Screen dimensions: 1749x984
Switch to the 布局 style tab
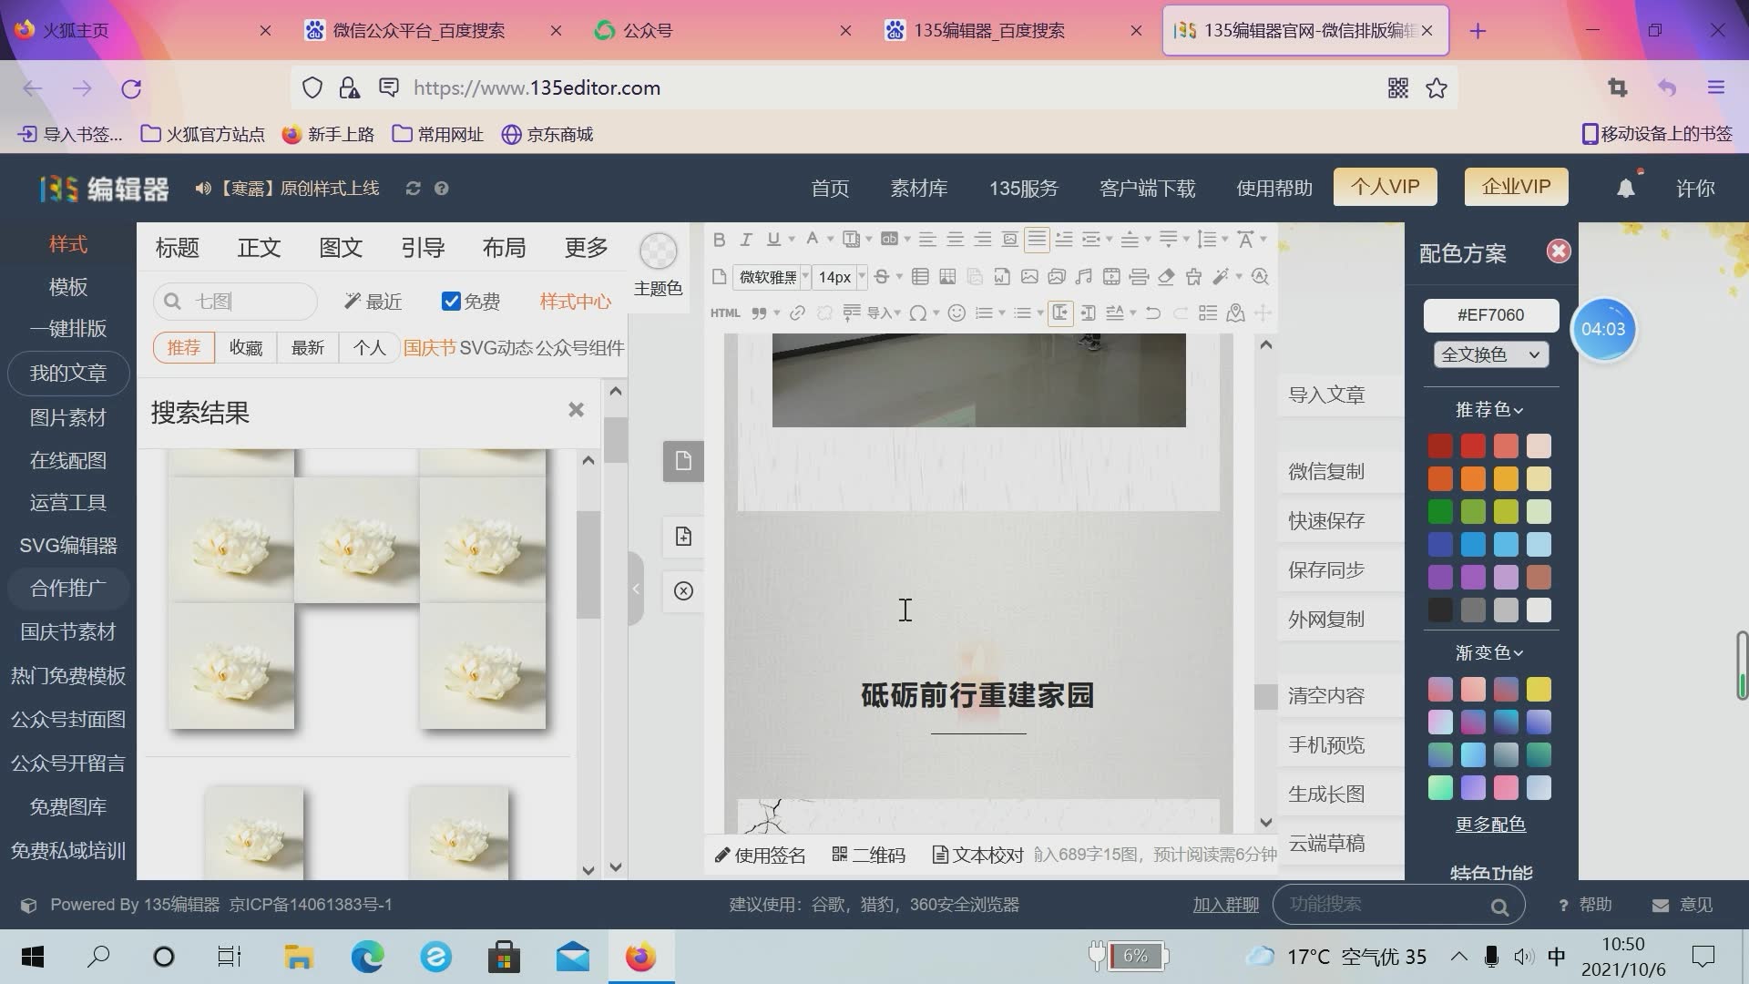click(x=504, y=248)
